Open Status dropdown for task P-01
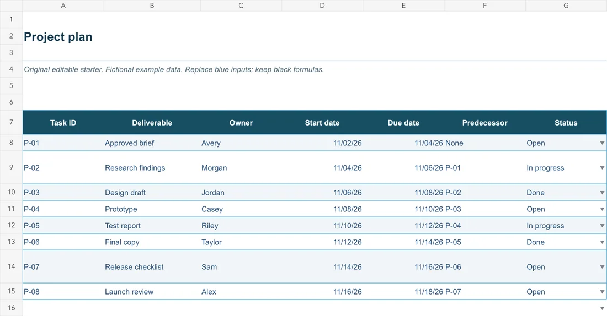 [602, 143]
